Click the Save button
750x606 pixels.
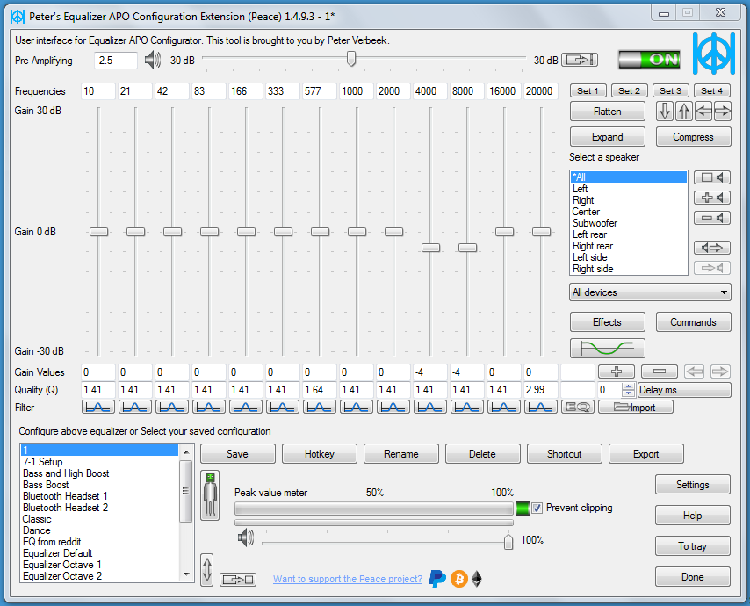point(238,453)
